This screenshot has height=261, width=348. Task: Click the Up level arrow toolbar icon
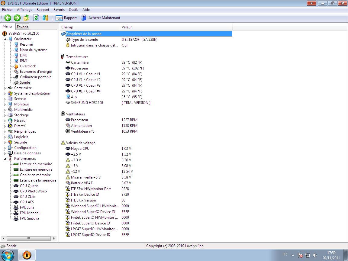coord(27,18)
